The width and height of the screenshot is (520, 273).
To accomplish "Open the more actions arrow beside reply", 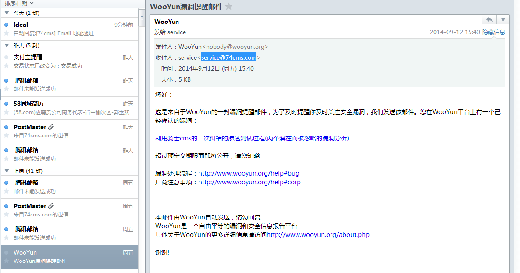I will (x=503, y=20).
